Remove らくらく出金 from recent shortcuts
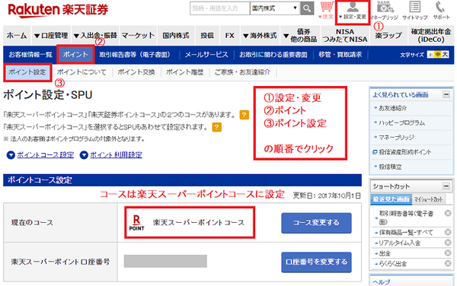 448,263
